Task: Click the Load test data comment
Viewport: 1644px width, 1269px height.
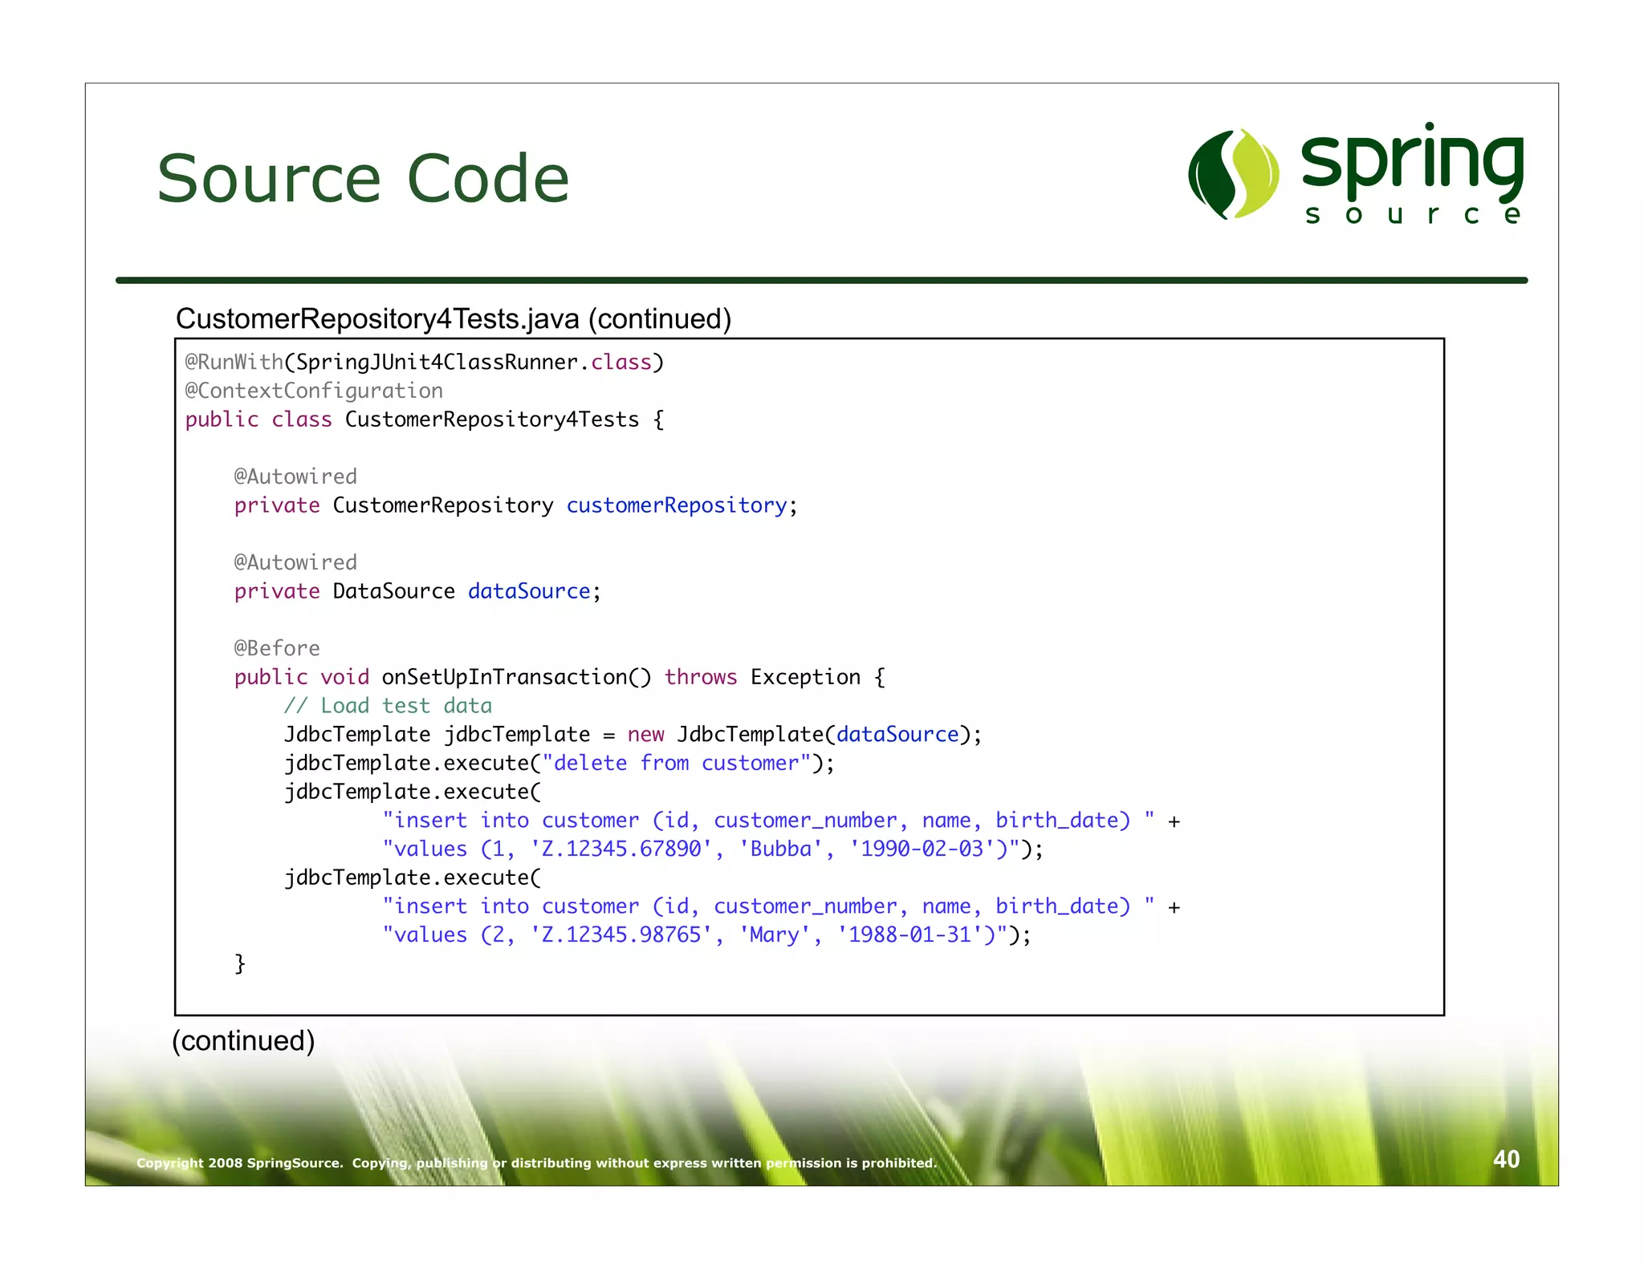Action: tap(388, 706)
